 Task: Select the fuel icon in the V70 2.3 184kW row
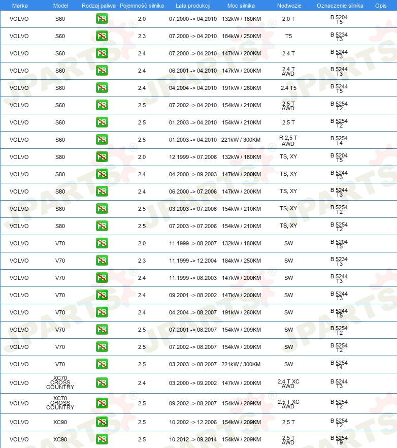tap(102, 261)
